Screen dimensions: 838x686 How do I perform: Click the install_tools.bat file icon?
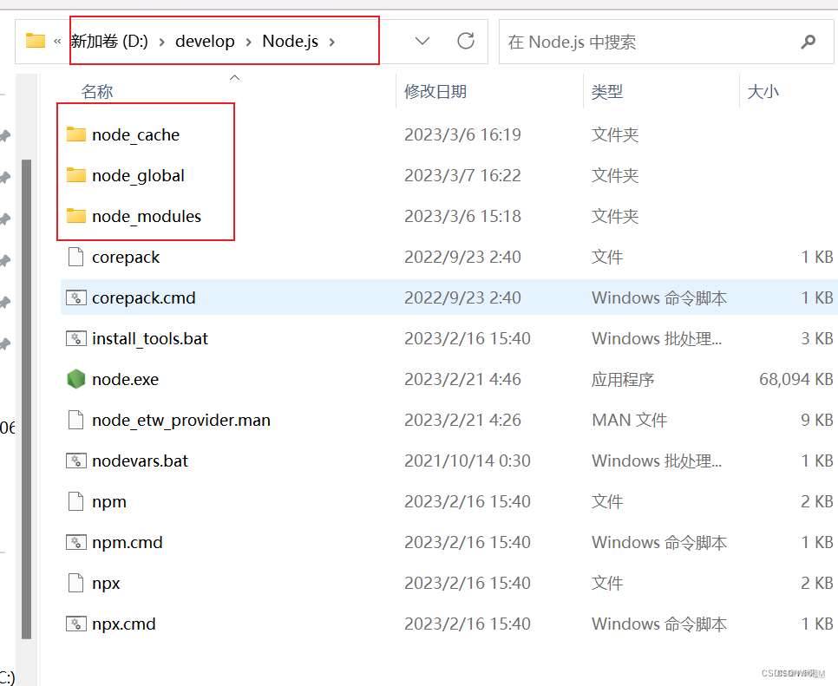click(75, 338)
